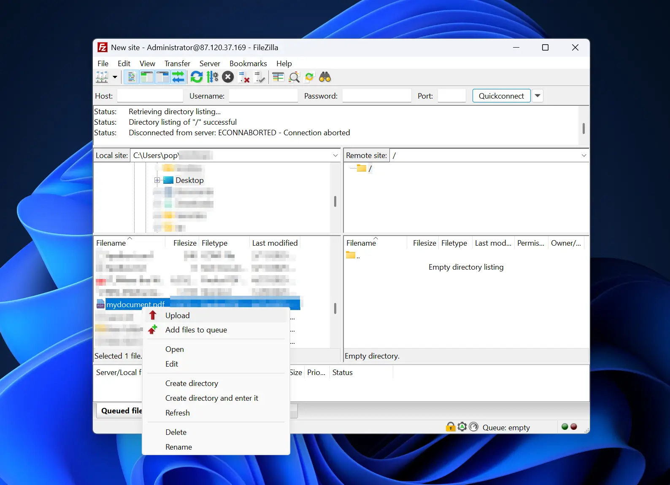This screenshot has width=670, height=485.
Task: Toggle remote directory tree display
Action: pyautogui.click(x=162, y=77)
